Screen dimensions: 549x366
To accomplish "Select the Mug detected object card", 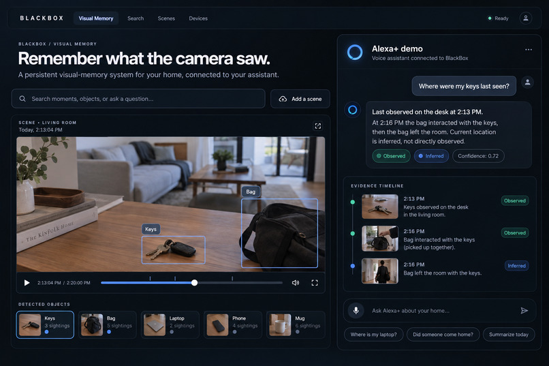I will pos(296,324).
